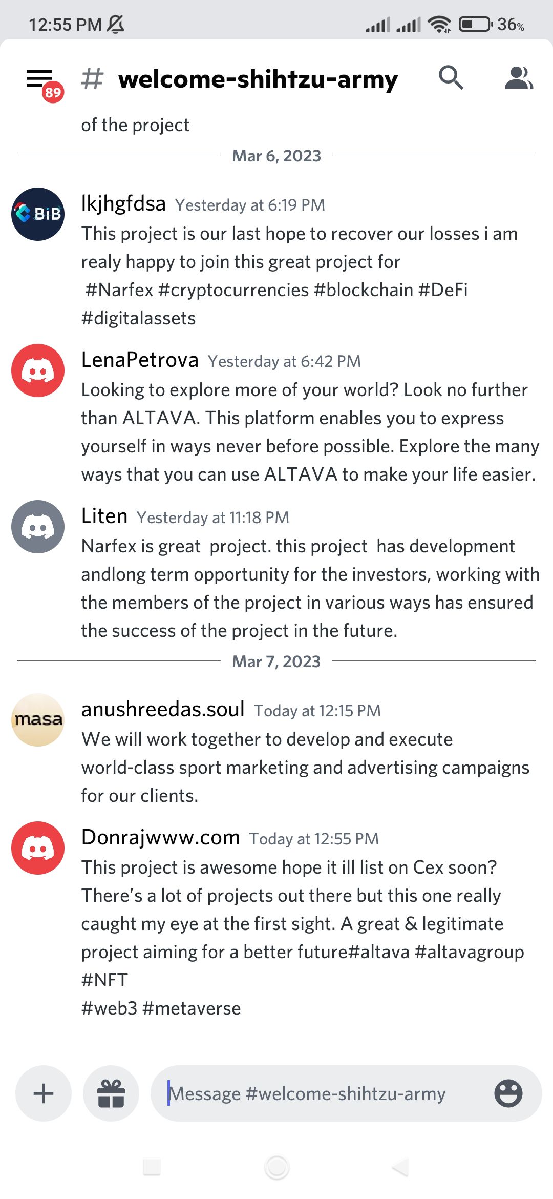The height and width of the screenshot is (1199, 553).
Task: Tap the Android home circle button
Action: (277, 1167)
